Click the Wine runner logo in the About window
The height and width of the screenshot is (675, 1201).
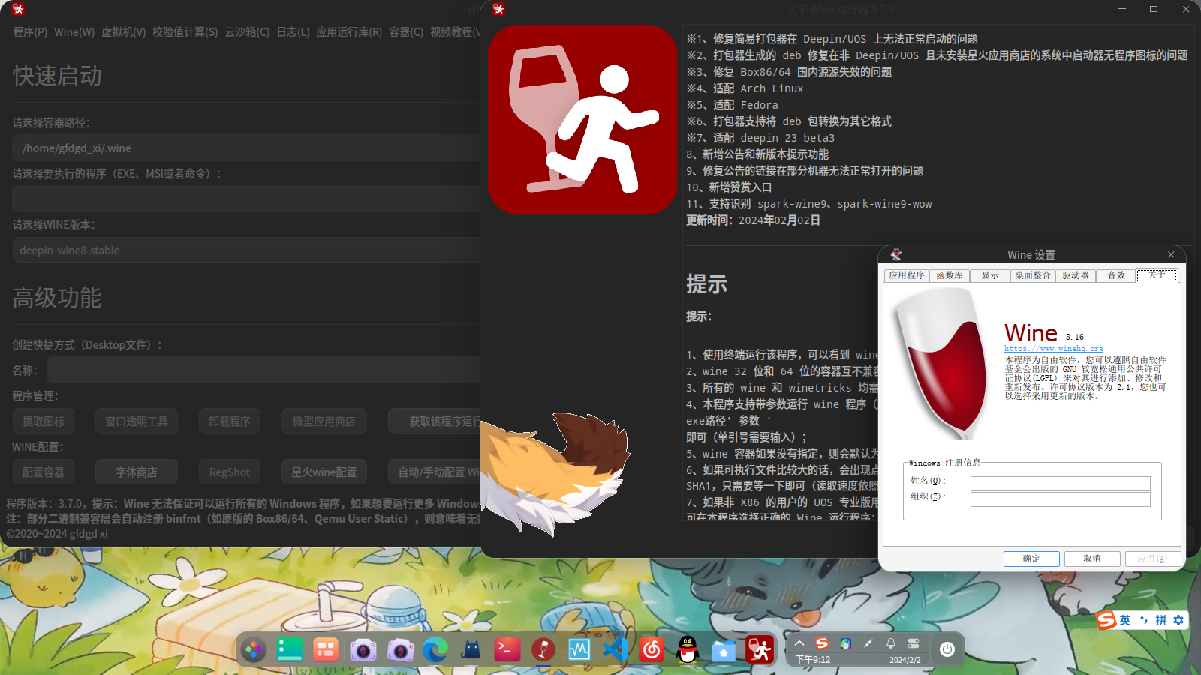[582, 120]
